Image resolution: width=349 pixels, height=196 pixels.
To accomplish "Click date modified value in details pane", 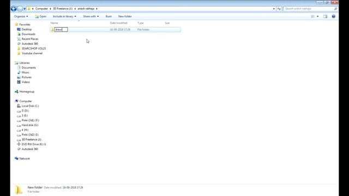I will click(73, 187).
